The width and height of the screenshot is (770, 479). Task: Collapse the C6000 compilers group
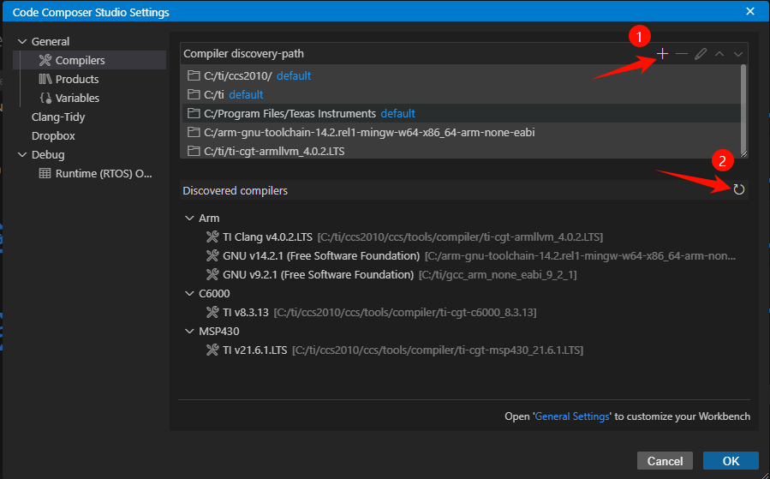tap(189, 293)
